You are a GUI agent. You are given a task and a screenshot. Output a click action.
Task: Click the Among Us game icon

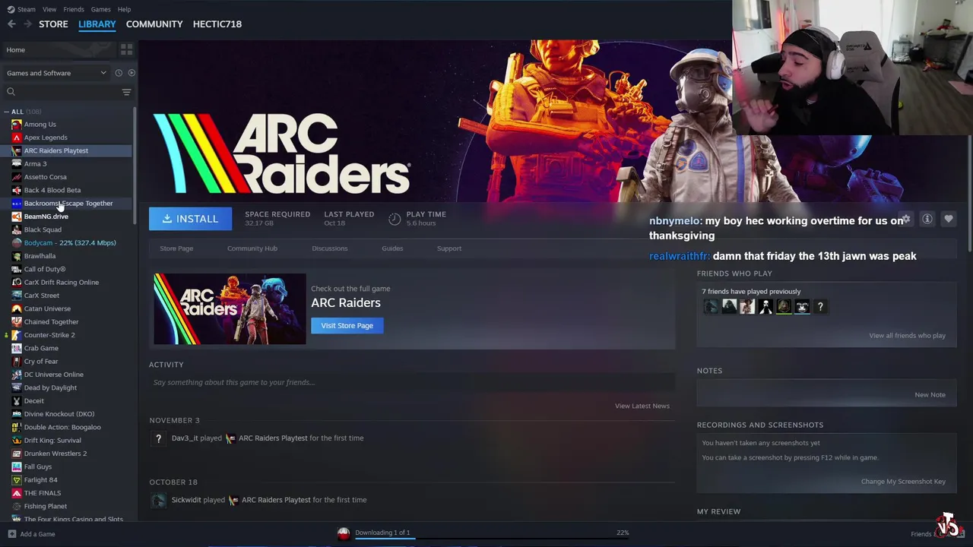[17, 125]
